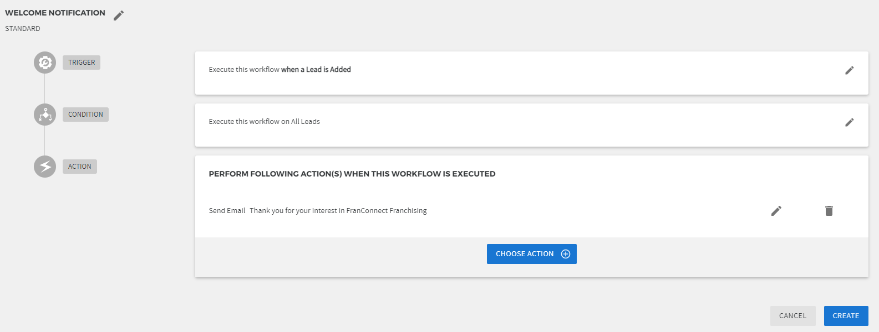Image resolution: width=879 pixels, height=332 pixels.
Task: Edit the Welcome Notification workflow name
Action: coord(119,15)
